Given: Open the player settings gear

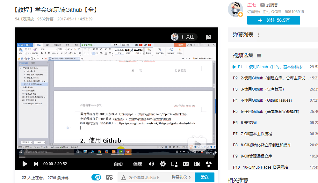Looking at the screenshot, I should (x=163, y=164).
